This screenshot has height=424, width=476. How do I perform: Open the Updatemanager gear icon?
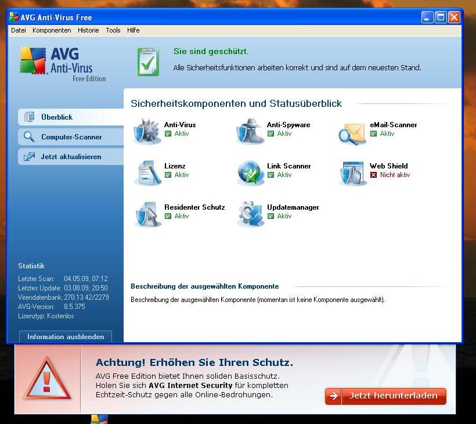coord(251,214)
